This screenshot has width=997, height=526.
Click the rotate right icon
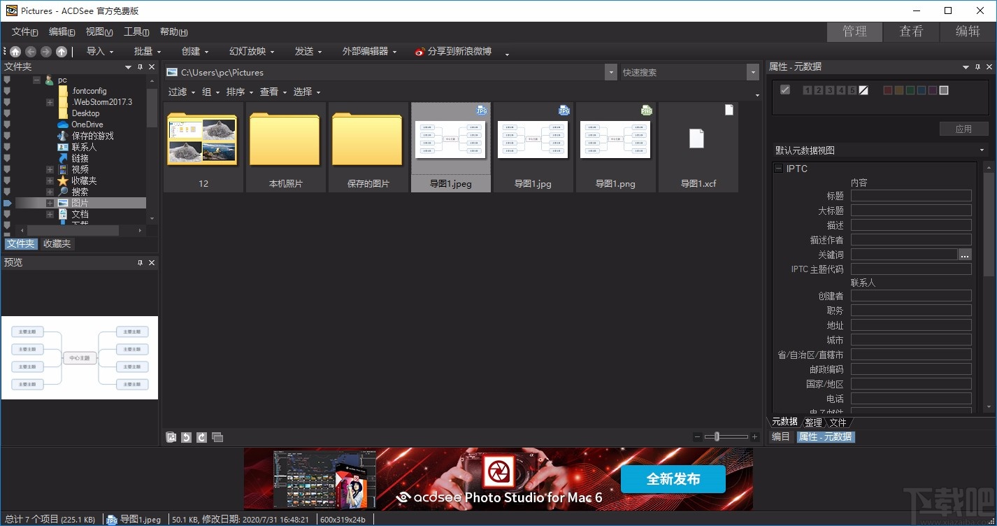(x=201, y=437)
